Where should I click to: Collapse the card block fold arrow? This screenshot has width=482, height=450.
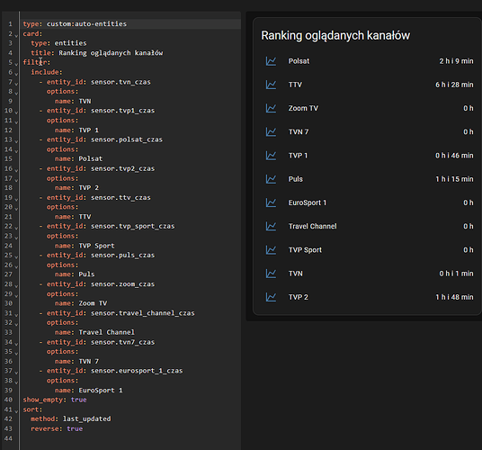point(16,35)
